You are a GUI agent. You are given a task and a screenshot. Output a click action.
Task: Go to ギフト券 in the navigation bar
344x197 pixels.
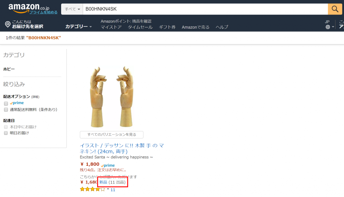pyautogui.click(x=167, y=27)
